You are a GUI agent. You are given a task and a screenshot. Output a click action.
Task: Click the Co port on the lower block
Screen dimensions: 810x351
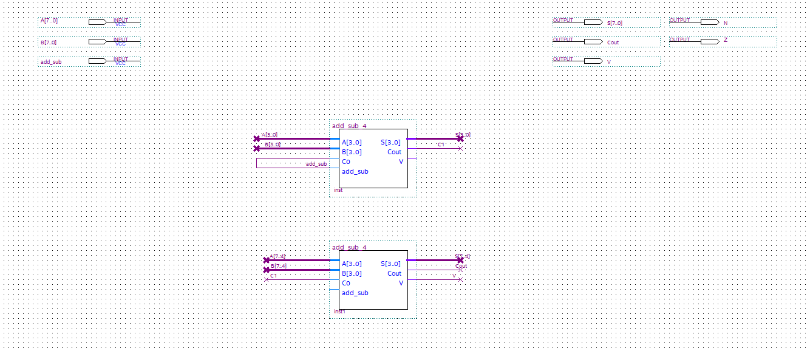point(345,283)
